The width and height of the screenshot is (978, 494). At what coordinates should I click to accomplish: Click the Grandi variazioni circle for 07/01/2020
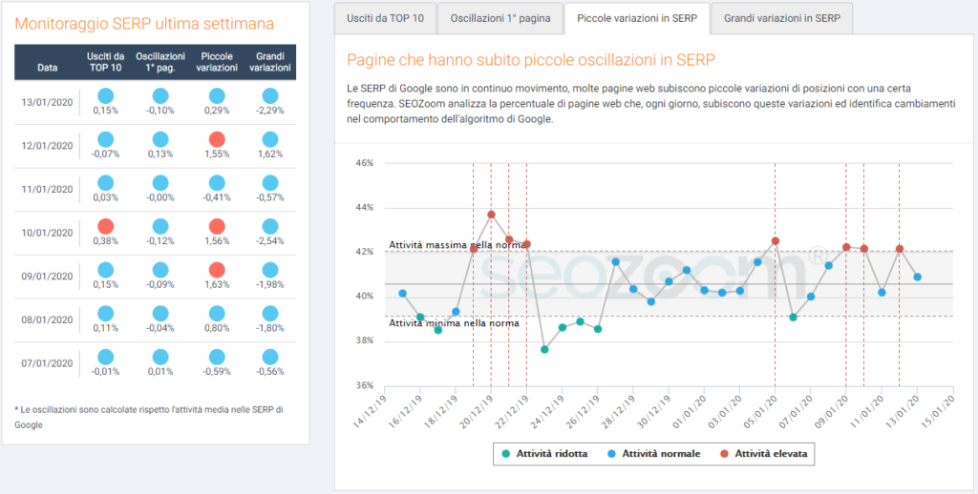click(x=270, y=357)
